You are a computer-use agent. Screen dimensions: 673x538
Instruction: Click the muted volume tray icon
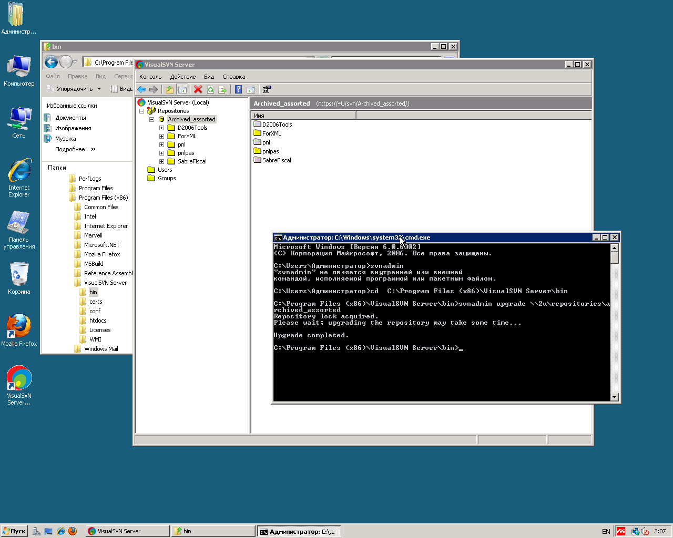pos(646,531)
